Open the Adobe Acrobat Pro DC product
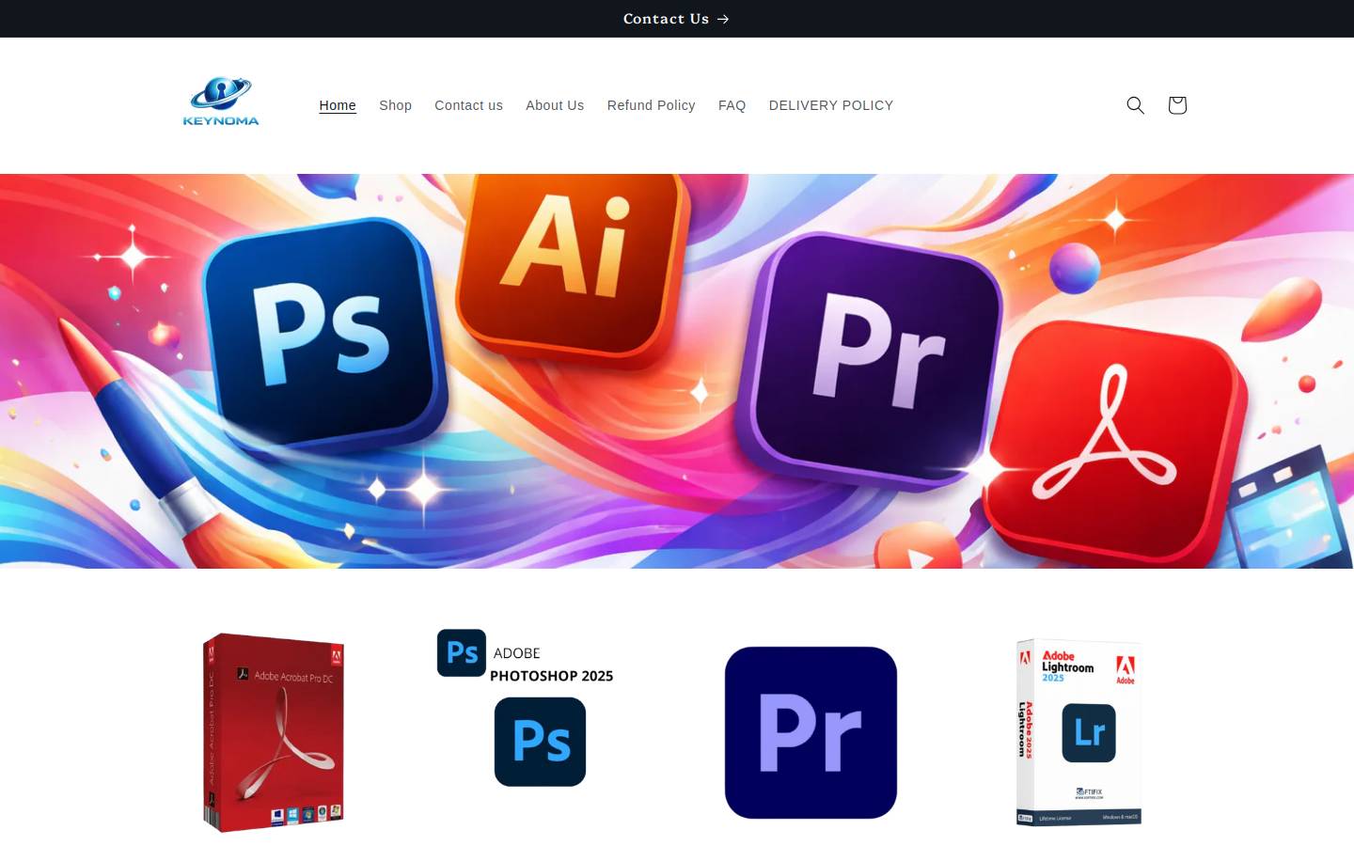 [274, 733]
